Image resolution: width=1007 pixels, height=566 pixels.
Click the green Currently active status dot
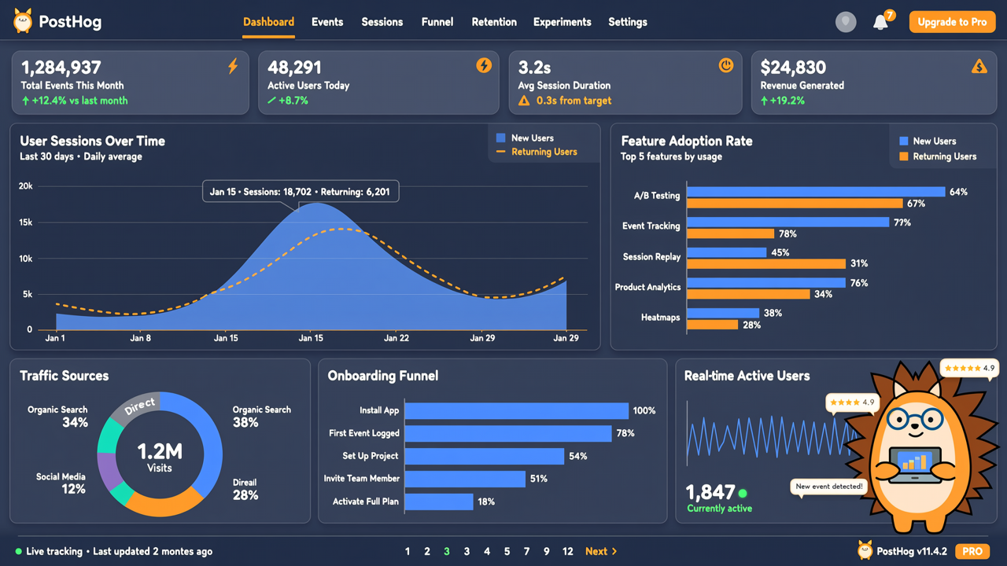pos(742,493)
